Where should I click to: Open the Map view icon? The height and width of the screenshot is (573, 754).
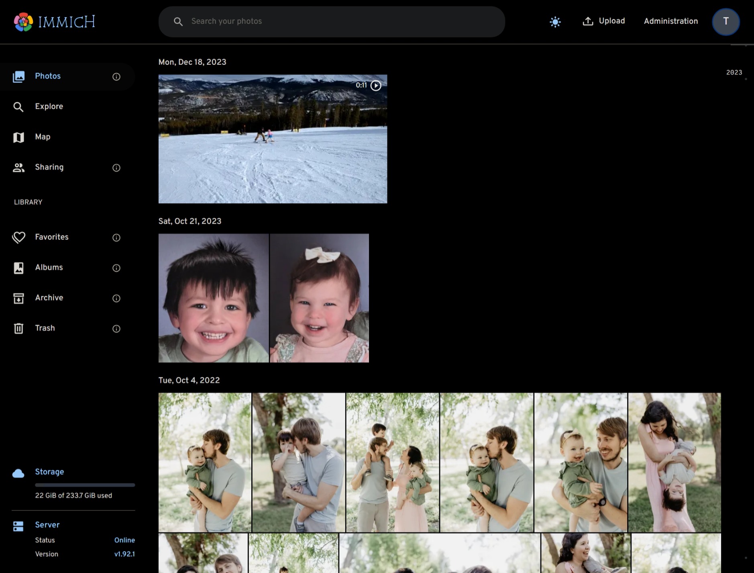point(19,137)
